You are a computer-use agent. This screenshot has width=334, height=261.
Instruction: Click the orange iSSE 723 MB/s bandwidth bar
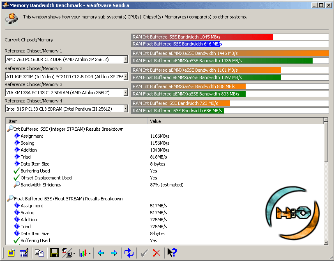[x=181, y=103]
